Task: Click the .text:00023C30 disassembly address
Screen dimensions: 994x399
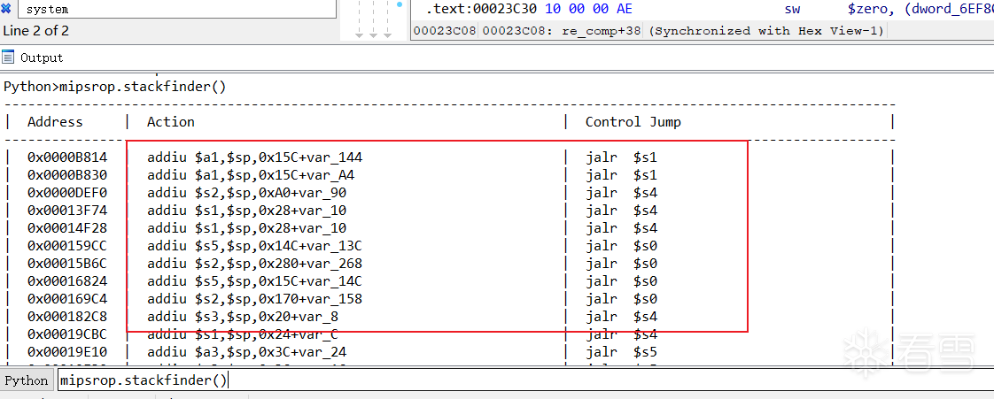Action: pos(481,9)
